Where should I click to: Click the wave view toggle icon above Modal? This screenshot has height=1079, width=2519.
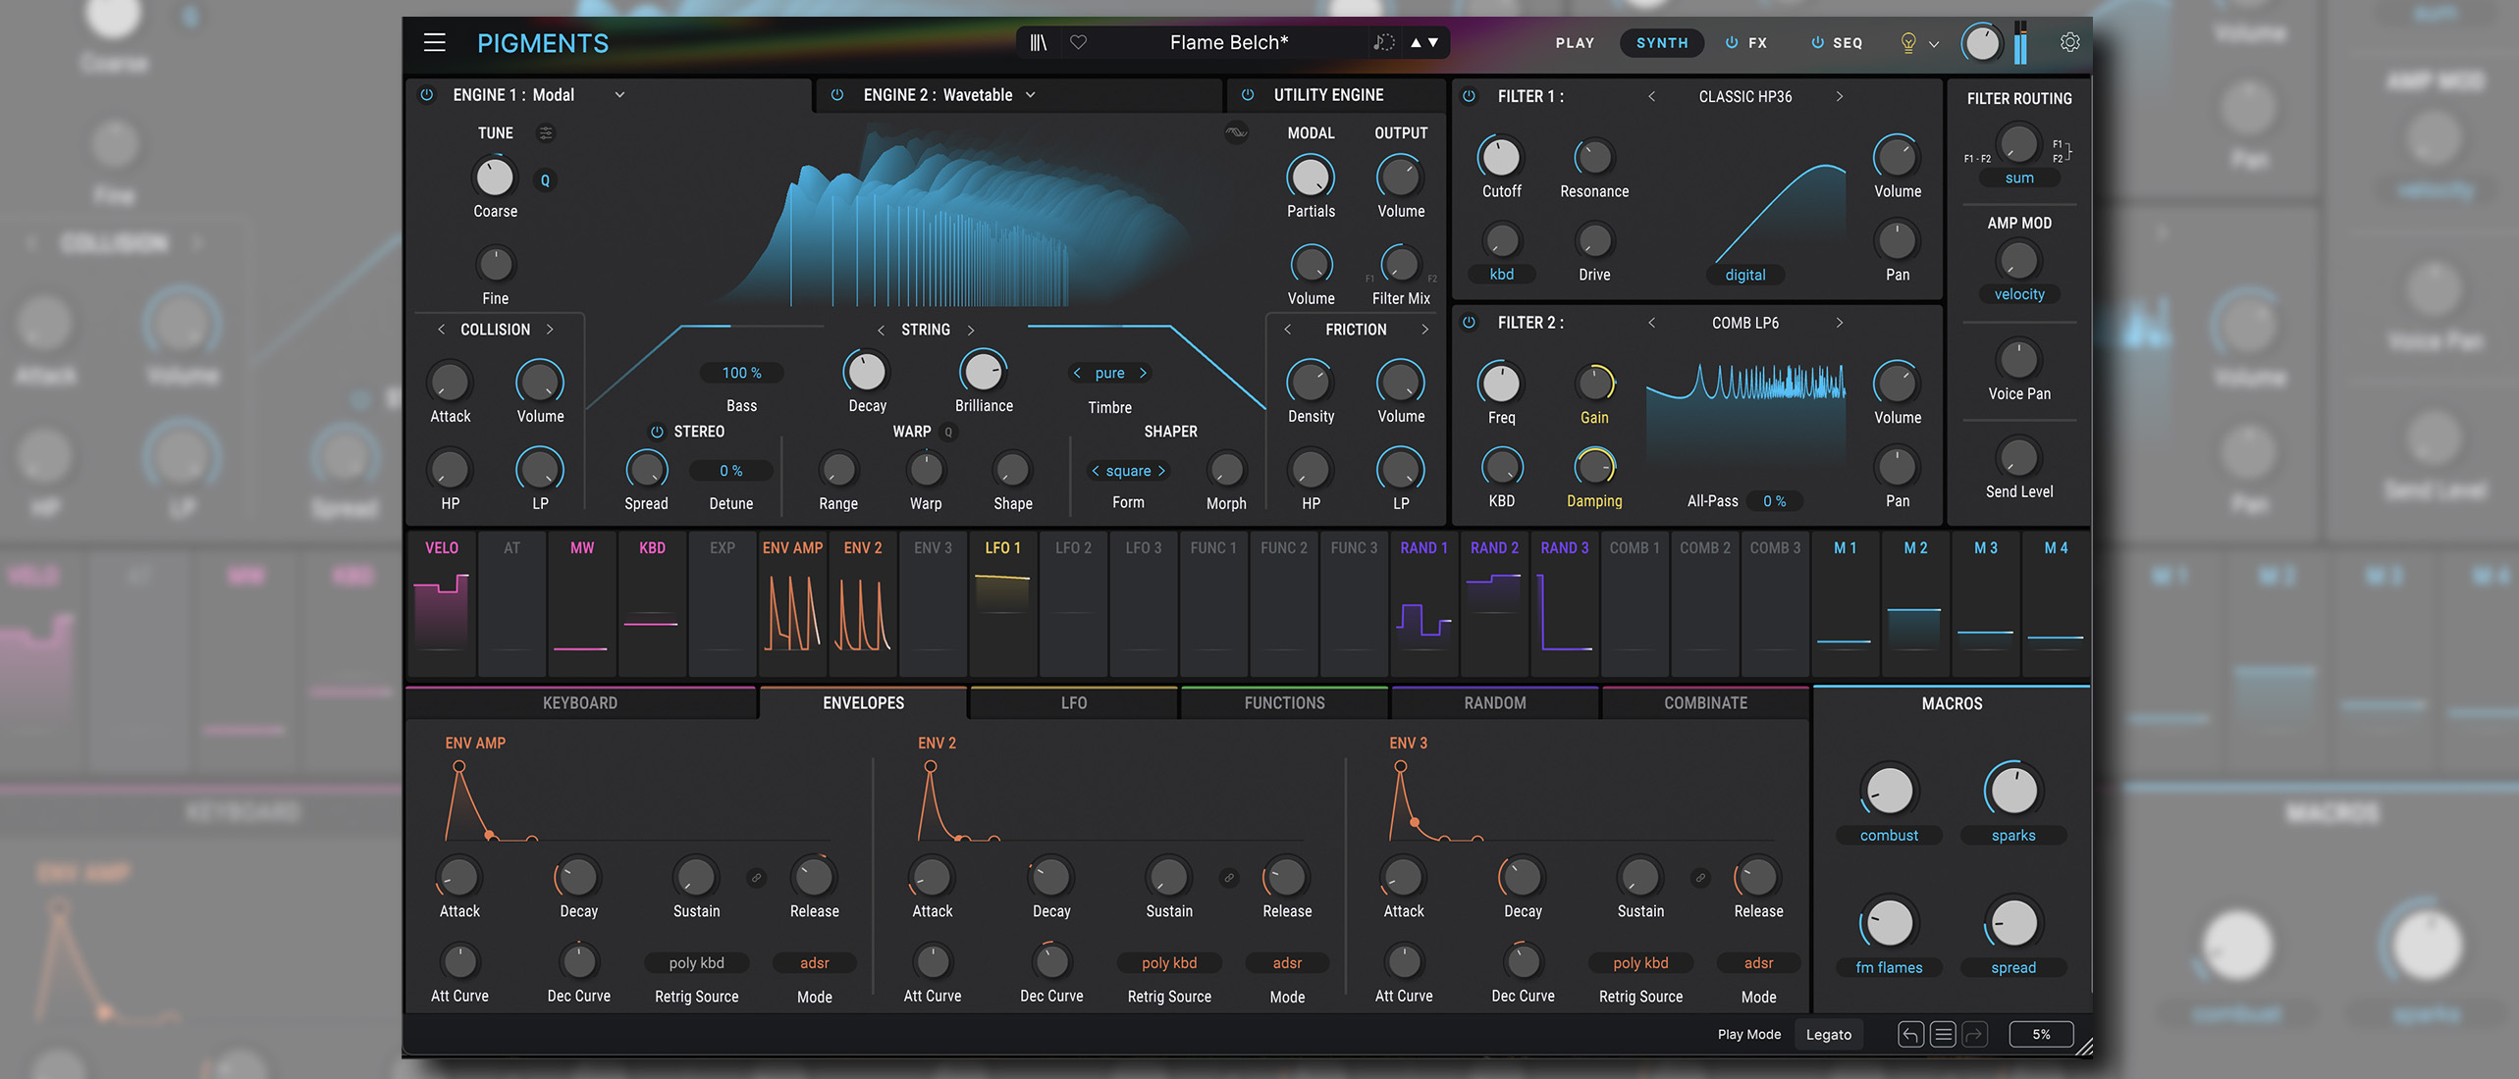click(1236, 132)
